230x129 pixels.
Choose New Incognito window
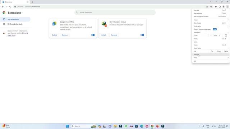point(211,16)
